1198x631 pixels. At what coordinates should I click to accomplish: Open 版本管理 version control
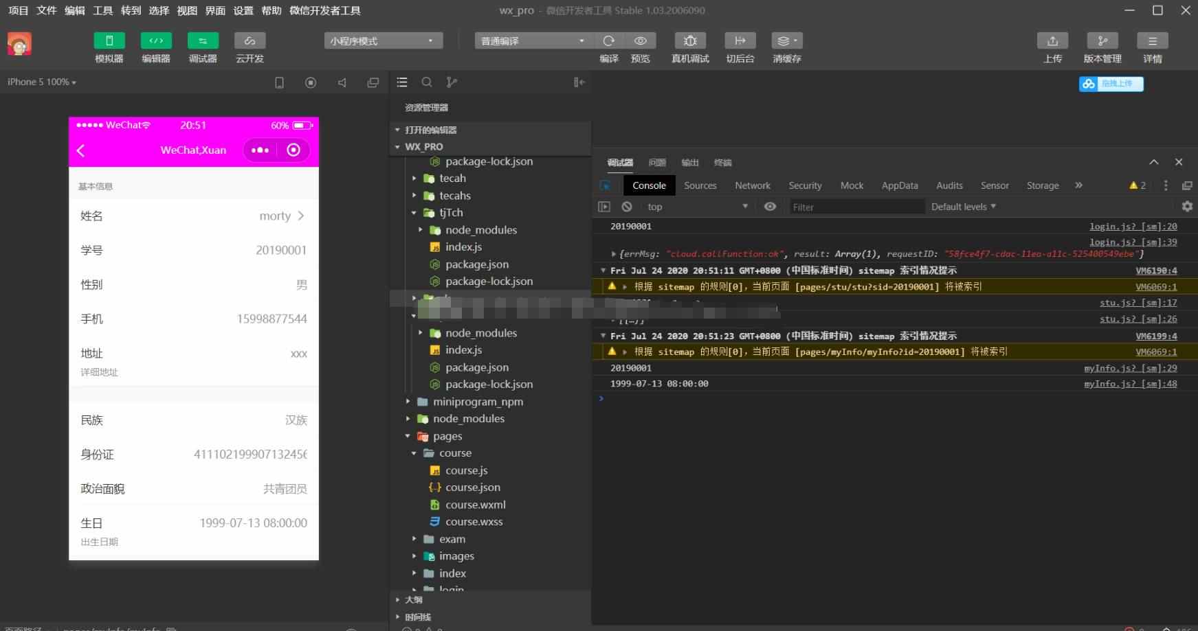(x=1102, y=41)
